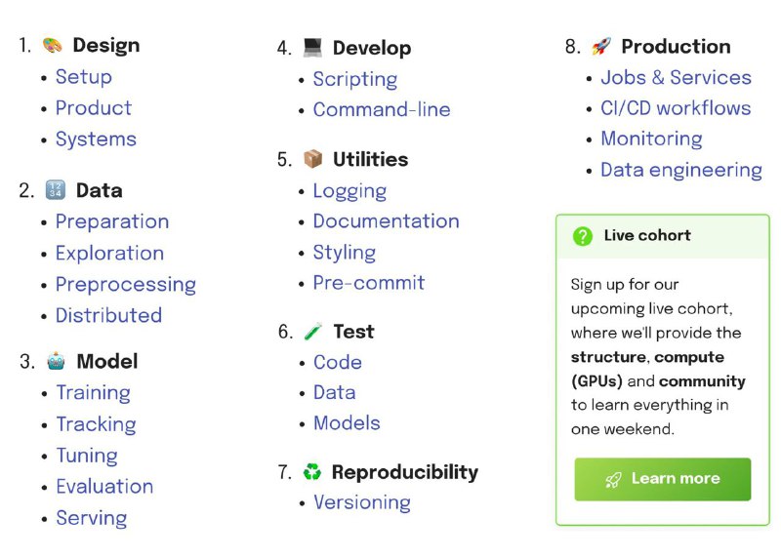Click the robot icon beside Model
The image size is (781, 558).
tap(56, 361)
